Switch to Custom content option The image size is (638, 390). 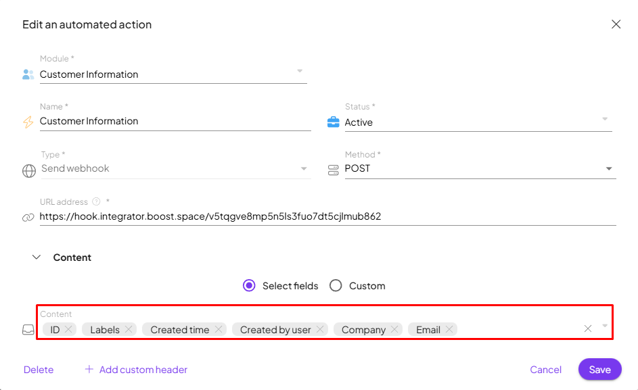(x=336, y=286)
